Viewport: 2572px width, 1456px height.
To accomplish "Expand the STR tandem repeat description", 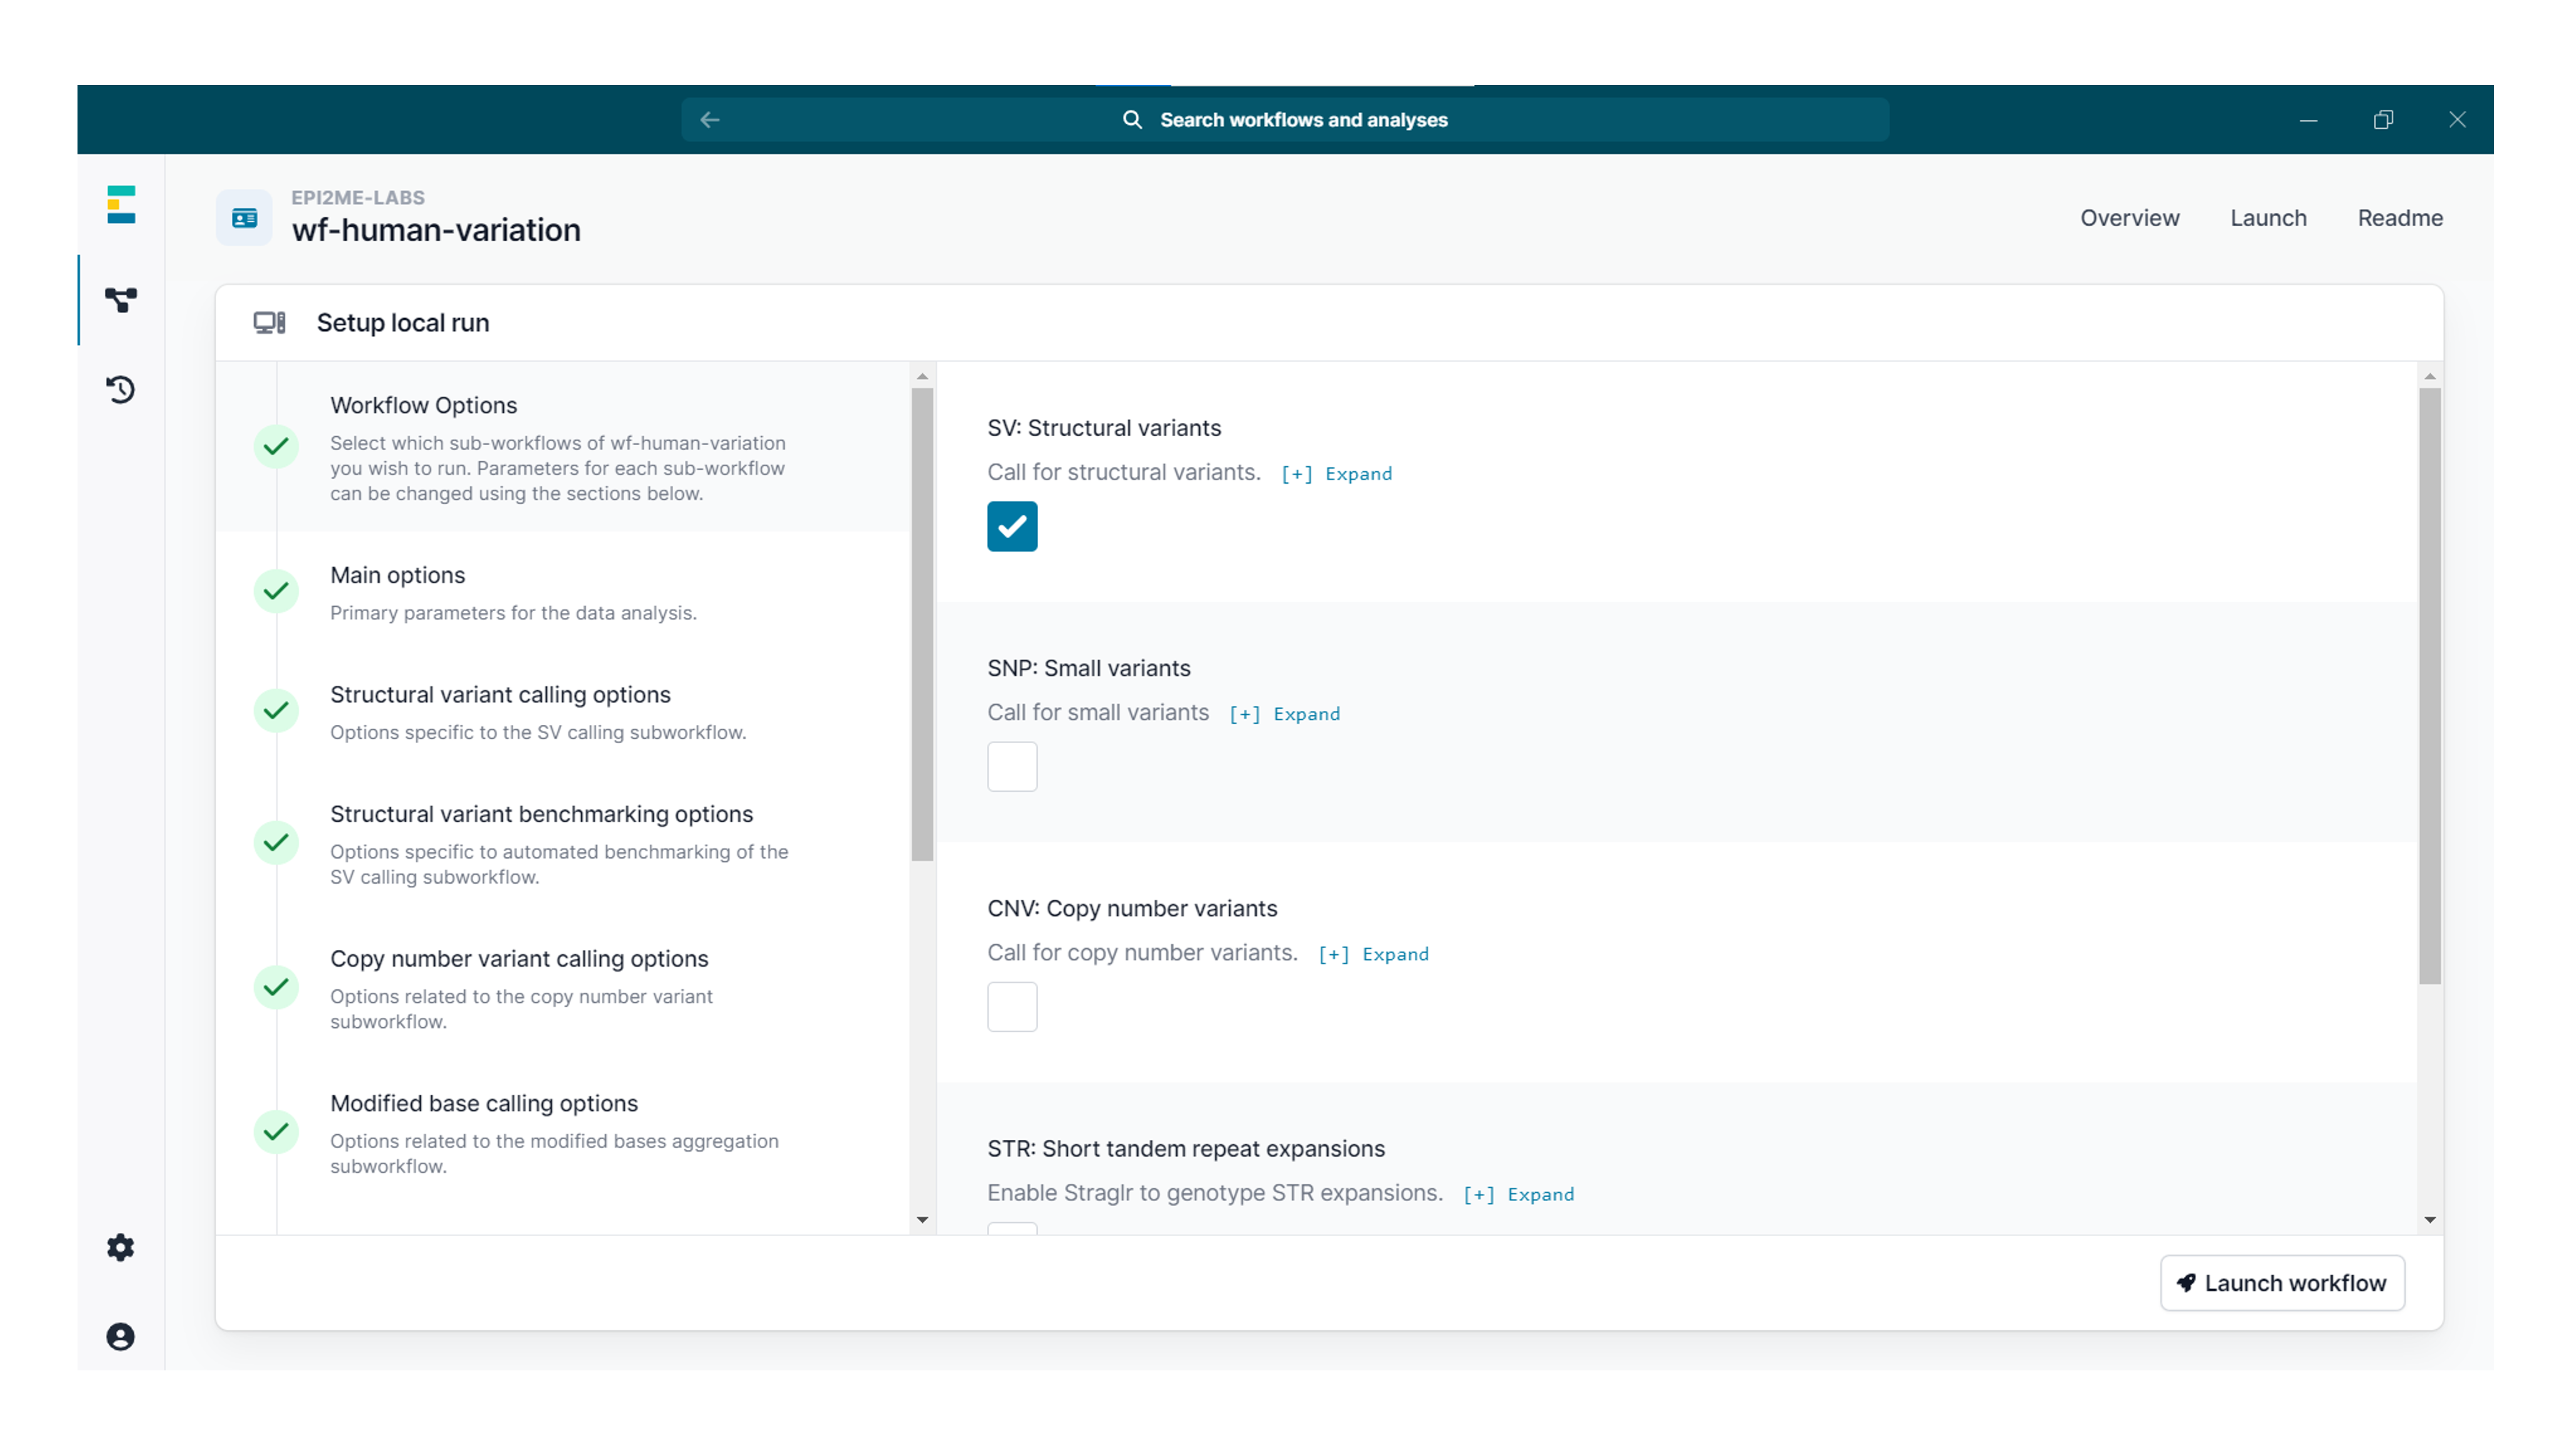I will [1518, 1194].
